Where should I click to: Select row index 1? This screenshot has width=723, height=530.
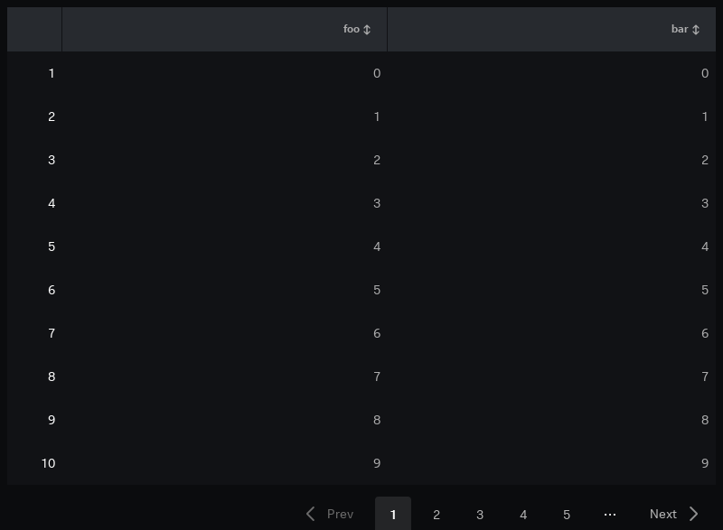[52, 73]
